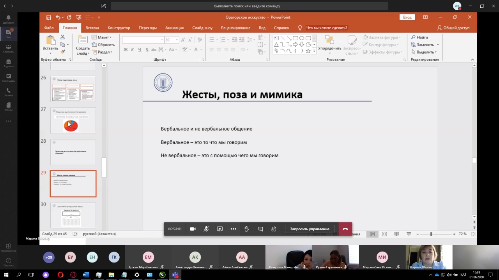Select the oval shape in the gallery
The width and height of the screenshot is (499, 280).
(x=302, y=38)
